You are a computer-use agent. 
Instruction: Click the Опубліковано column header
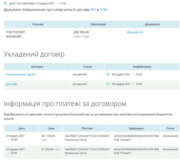[x=142, y=67]
